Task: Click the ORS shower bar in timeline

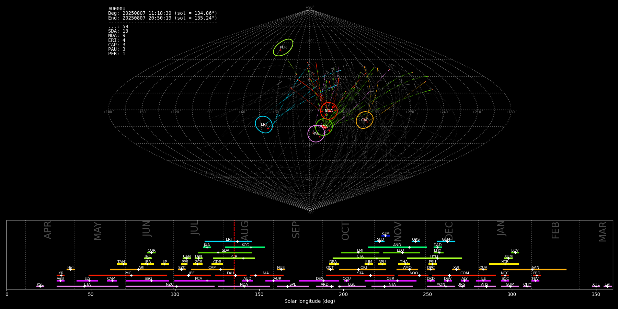Action: (416, 241)
